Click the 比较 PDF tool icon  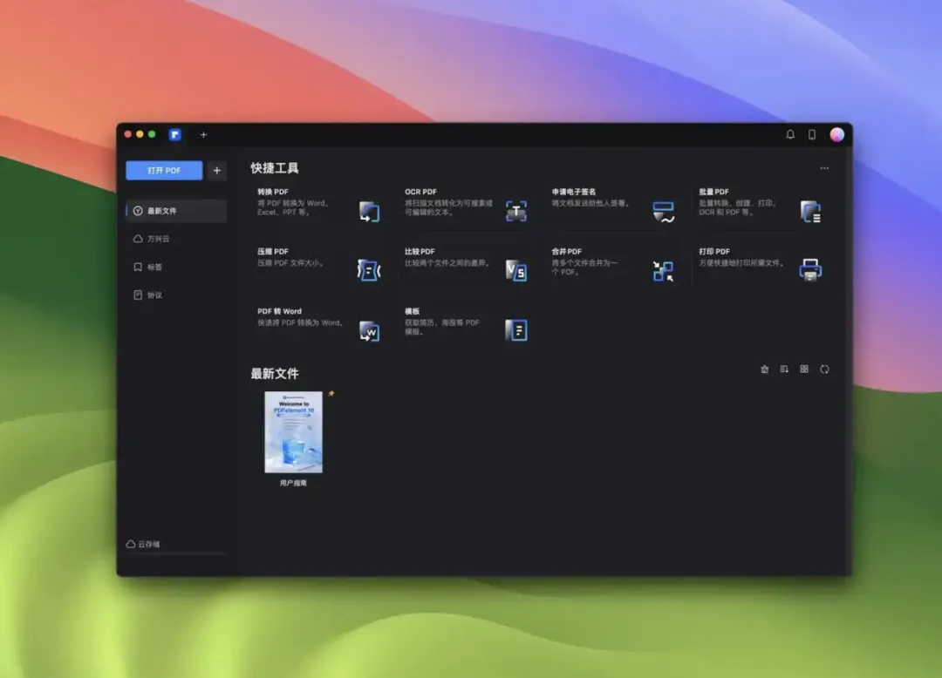(x=516, y=271)
